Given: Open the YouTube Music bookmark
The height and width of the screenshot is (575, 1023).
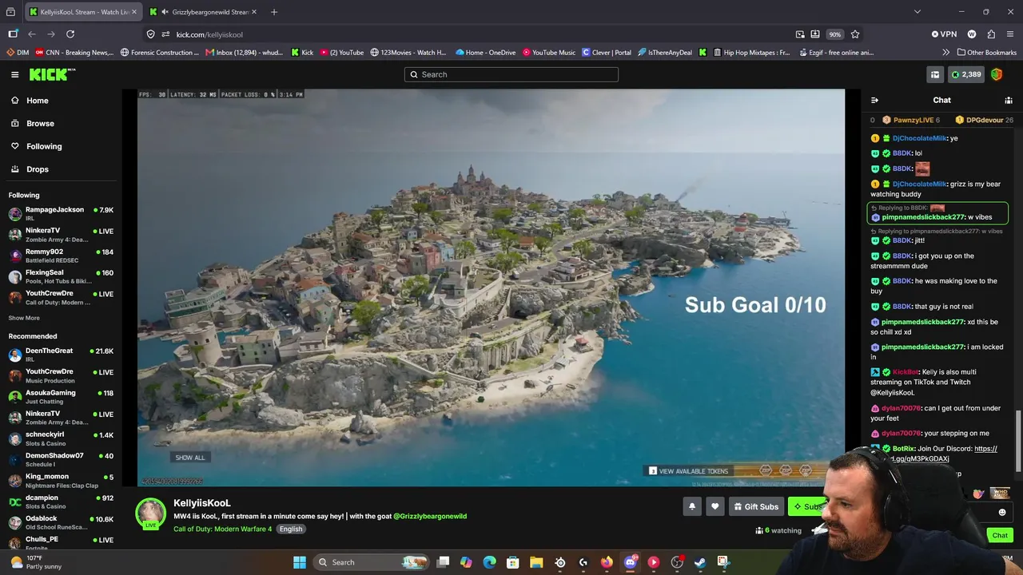Looking at the screenshot, I should coord(549,53).
